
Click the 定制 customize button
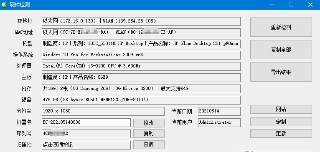(x=281, y=122)
